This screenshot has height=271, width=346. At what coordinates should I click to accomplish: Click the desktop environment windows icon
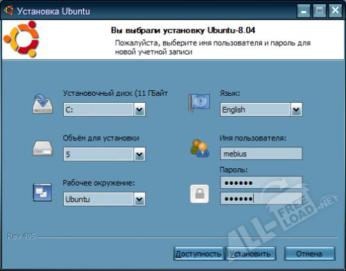click(42, 192)
